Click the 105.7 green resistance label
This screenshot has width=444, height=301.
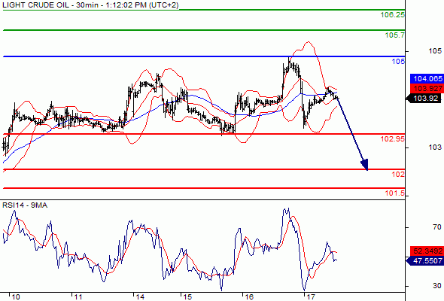[395, 35]
